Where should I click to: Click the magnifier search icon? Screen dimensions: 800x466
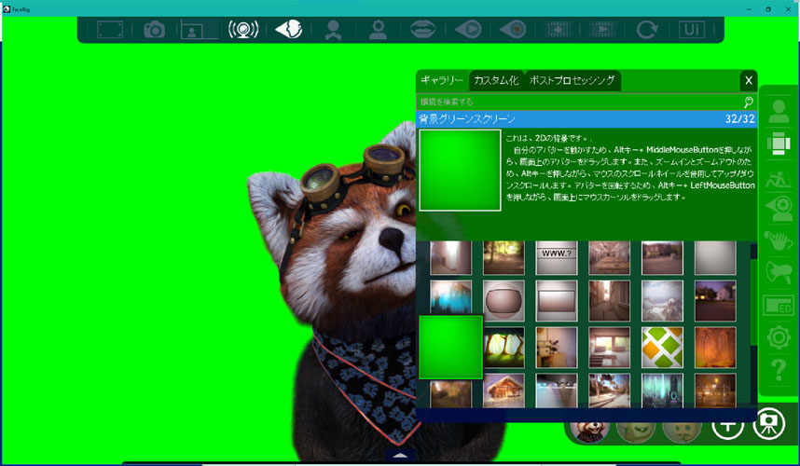point(749,102)
